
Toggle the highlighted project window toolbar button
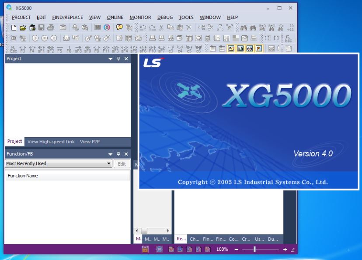[231, 49]
